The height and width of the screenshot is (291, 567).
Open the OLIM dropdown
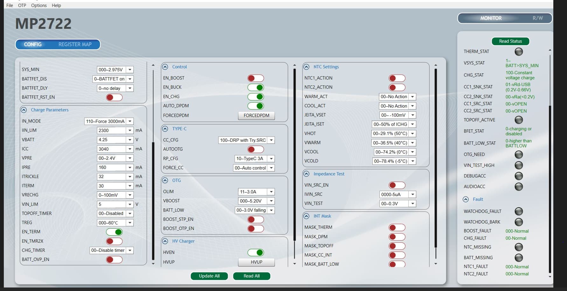coord(256,192)
